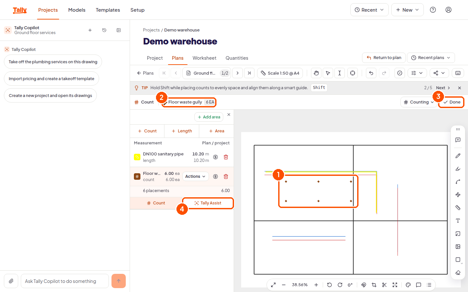Toggle fullscreen expand view

273,285
